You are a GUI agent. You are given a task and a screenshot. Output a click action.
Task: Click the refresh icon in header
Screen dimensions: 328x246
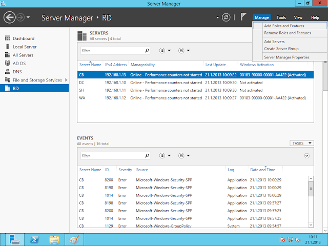(226, 17)
